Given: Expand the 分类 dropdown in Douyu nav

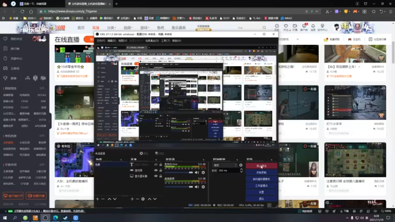Looking at the screenshot, I should coord(112,28).
